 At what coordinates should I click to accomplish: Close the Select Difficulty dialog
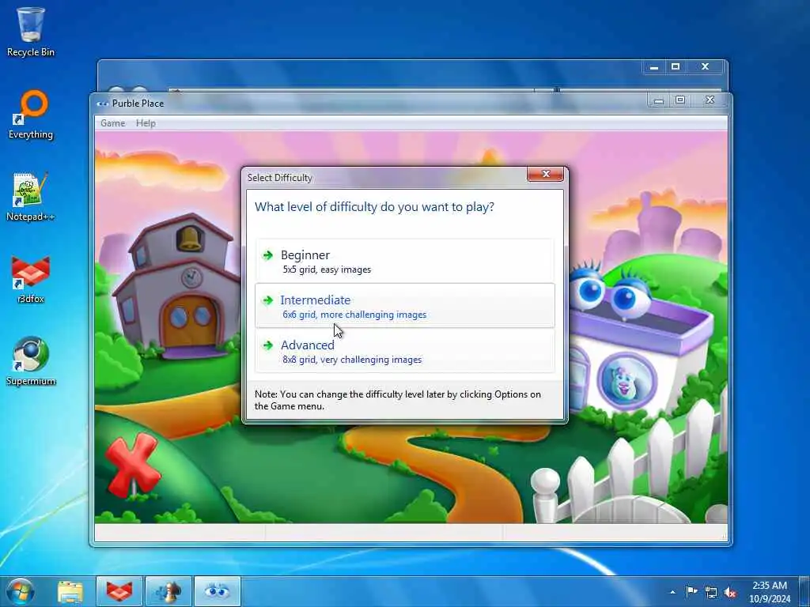pos(545,175)
